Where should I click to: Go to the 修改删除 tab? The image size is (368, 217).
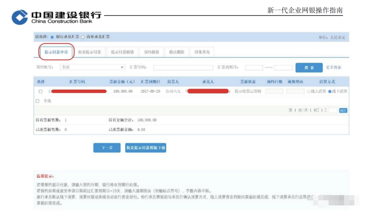pyautogui.click(x=176, y=52)
